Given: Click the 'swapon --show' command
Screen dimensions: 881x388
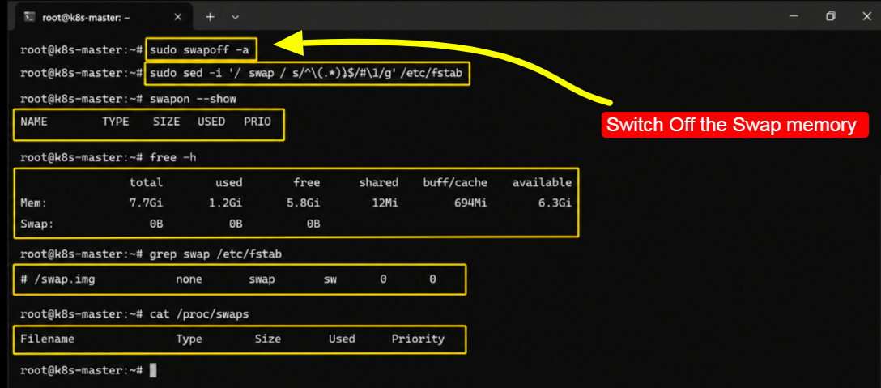Looking at the screenshot, I should click(x=193, y=99).
